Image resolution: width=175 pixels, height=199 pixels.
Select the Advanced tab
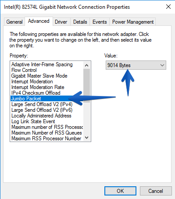coord(39,21)
